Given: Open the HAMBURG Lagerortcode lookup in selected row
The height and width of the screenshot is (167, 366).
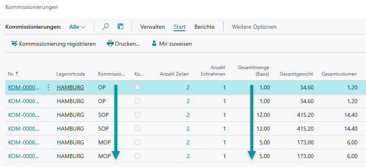Looking at the screenshot, I should tap(70, 87).
